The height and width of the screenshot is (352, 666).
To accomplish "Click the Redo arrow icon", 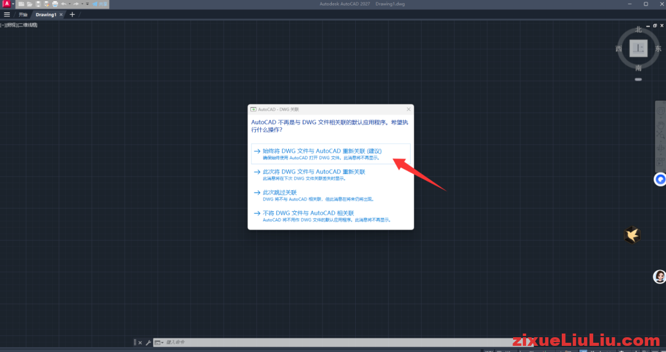I will click(76, 4).
